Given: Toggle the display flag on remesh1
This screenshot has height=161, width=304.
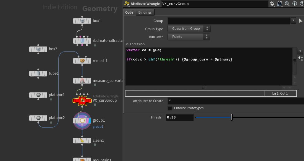Looking at the screenshot, I should [89, 60].
